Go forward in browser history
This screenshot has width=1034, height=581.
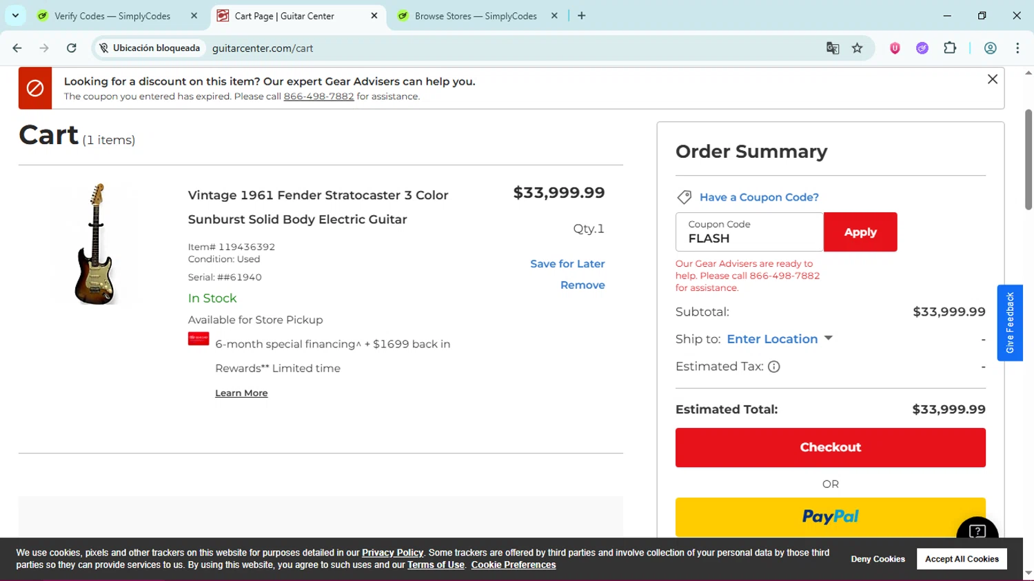[x=44, y=48]
